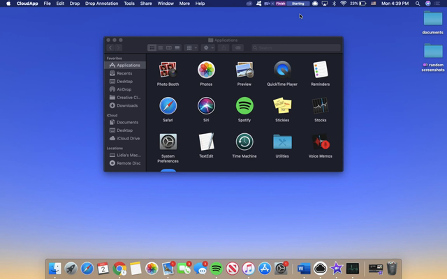The width and height of the screenshot is (447, 279).
Task: Open the gear Action dropdown menu
Action: (x=208, y=48)
